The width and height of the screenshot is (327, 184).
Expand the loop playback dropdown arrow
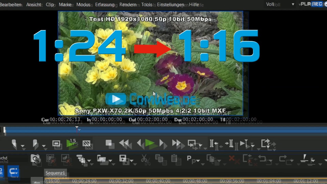(x=200, y=146)
